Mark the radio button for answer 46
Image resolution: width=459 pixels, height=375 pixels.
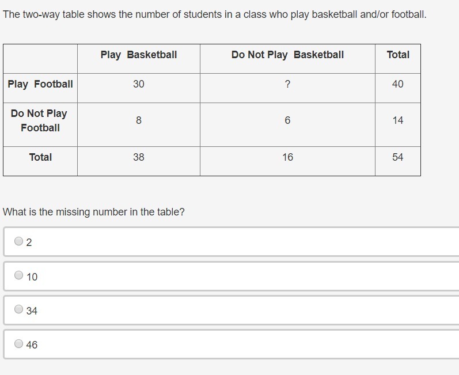click(19, 344)
